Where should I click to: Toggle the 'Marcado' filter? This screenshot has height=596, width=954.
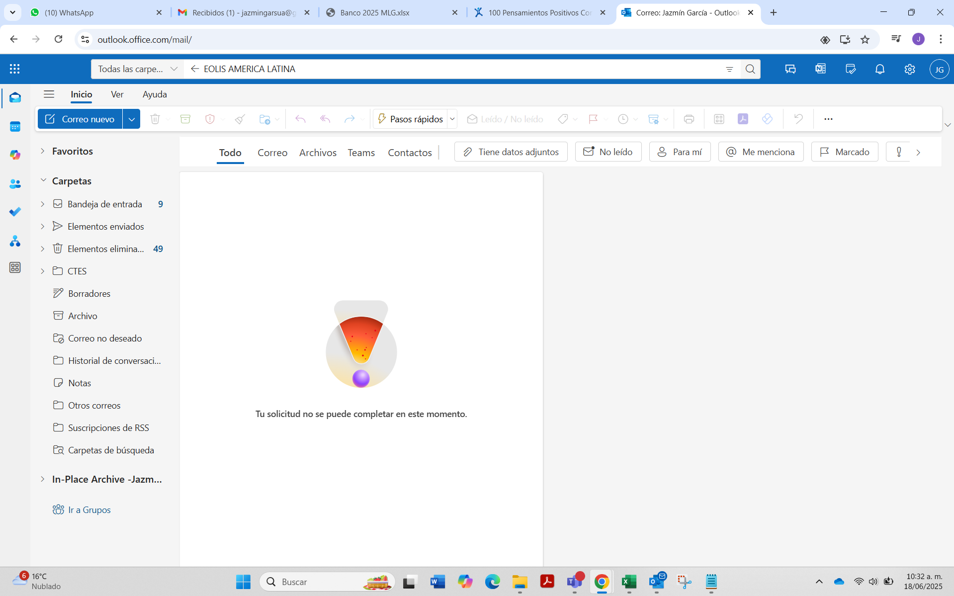pos(845,152)
